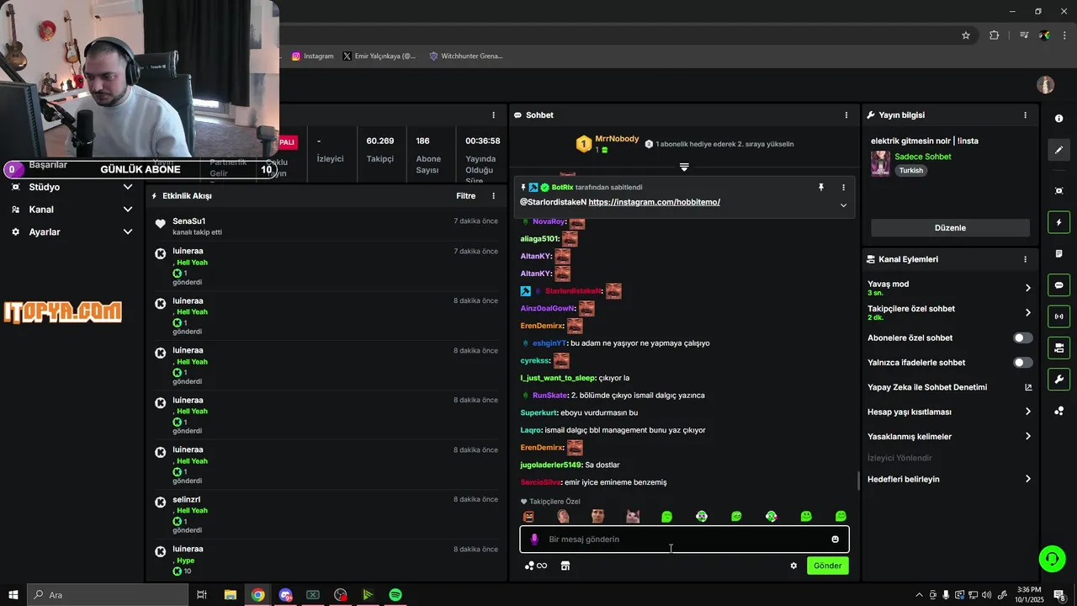
Task: Unpin the BotRix pinned message
Action: (x=821, y=187)
